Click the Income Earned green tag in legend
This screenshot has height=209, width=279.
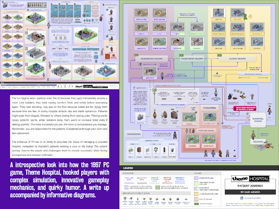pos(196,204)
